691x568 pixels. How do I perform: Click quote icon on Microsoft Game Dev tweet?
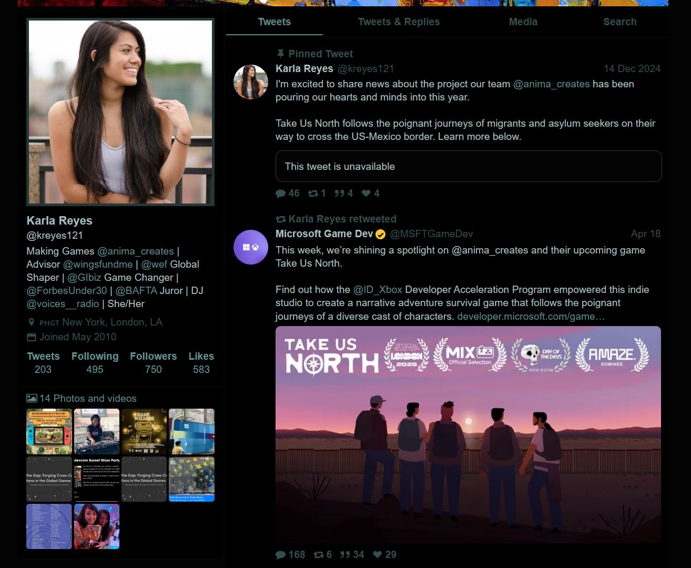[345, 555]
